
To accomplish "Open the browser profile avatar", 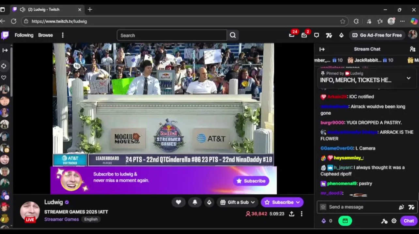I will click(x=391, y=21).
